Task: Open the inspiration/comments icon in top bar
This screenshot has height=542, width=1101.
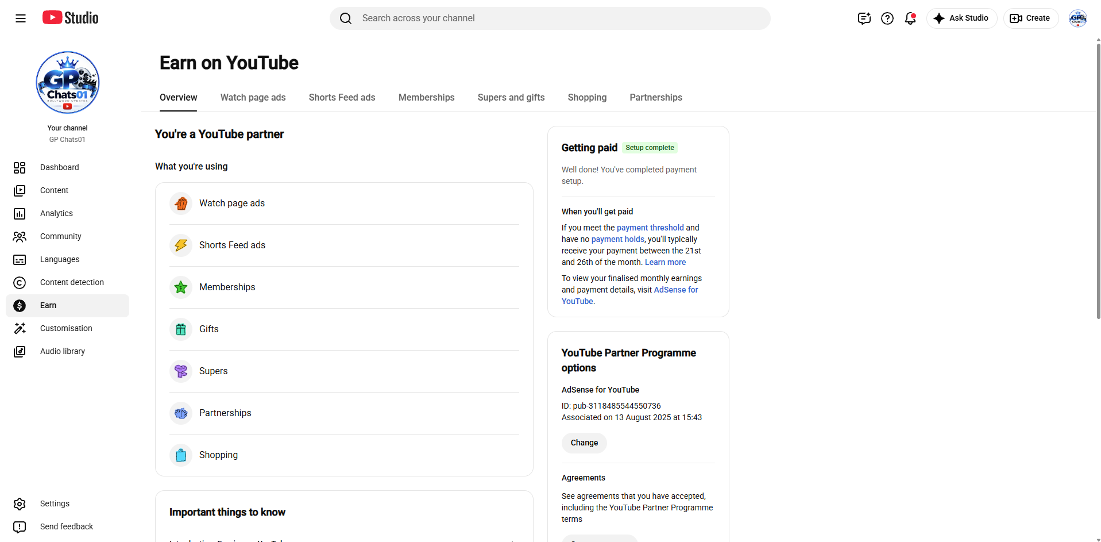Action: [x=864, y=18]
